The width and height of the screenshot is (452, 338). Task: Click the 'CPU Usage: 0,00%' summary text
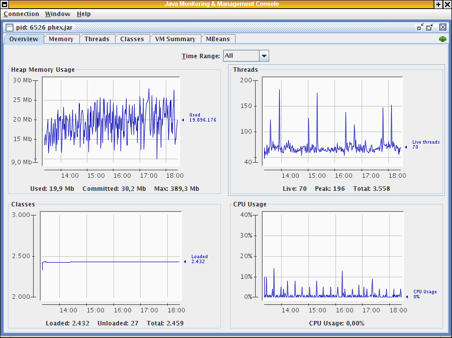pyautogui.click(x=336, y=323)
